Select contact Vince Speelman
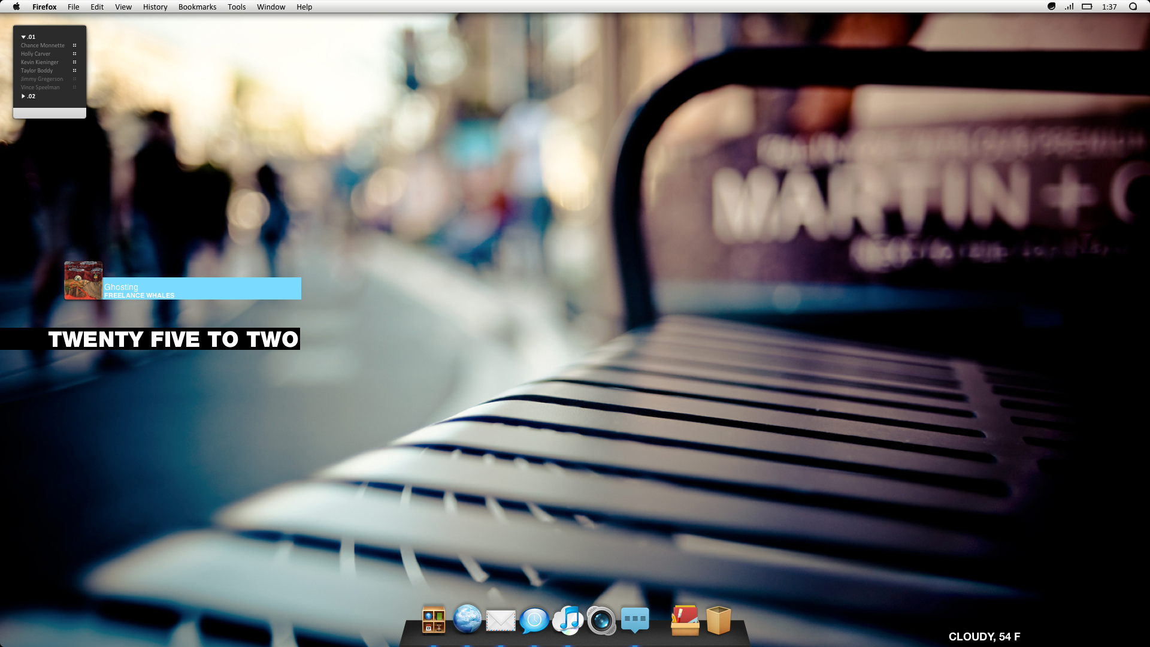The image size is (1150, 647). point(40,87)
